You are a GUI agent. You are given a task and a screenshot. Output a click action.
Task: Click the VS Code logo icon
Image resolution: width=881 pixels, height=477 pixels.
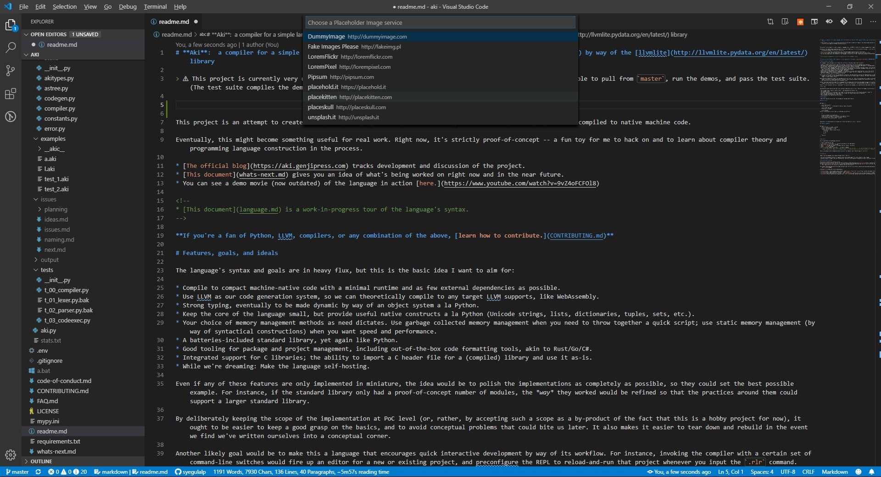point(7,6)
